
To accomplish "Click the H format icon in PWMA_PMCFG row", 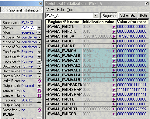I will pyautogui.click(x=114, y=99).
